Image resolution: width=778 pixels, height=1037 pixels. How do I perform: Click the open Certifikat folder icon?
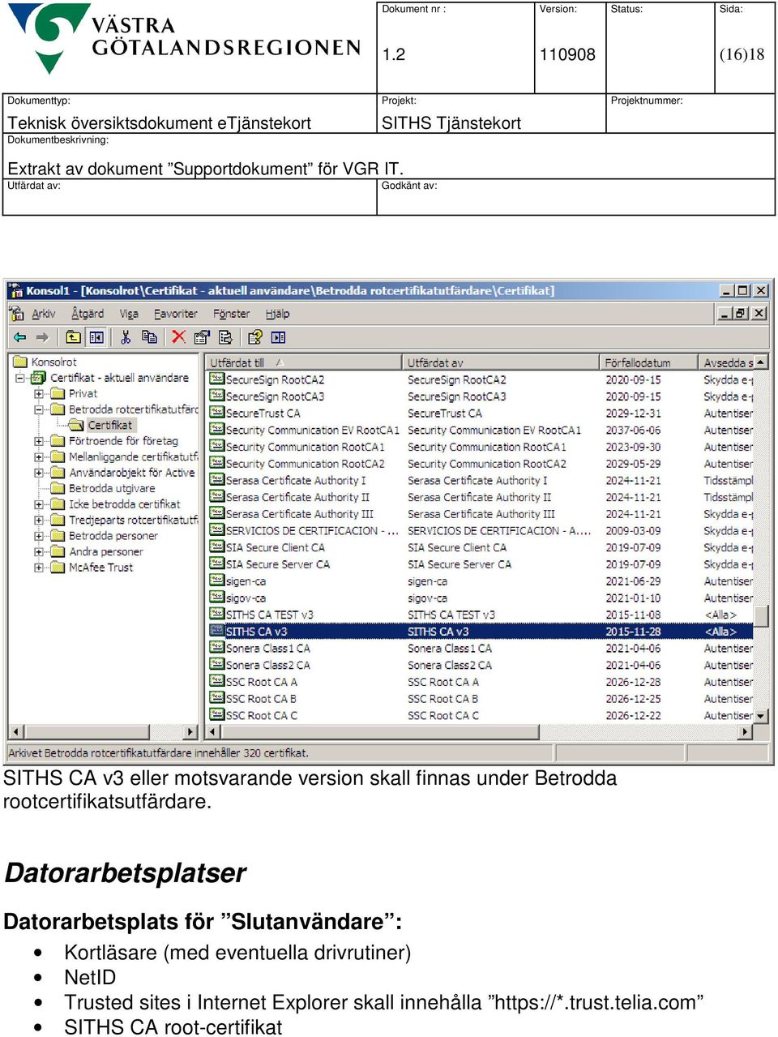click(76, 425)
